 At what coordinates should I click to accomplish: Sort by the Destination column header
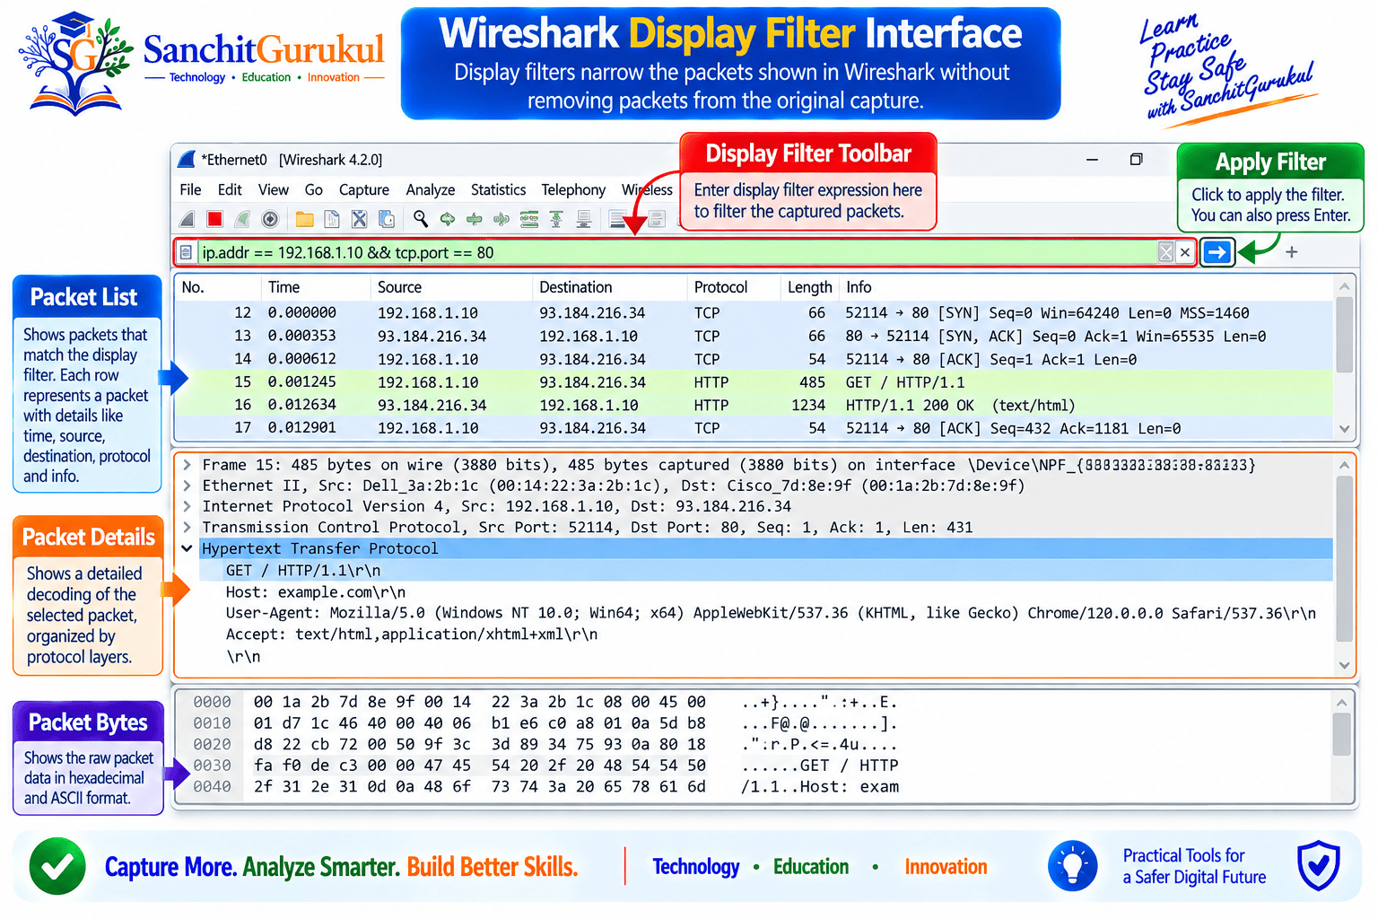610,287
